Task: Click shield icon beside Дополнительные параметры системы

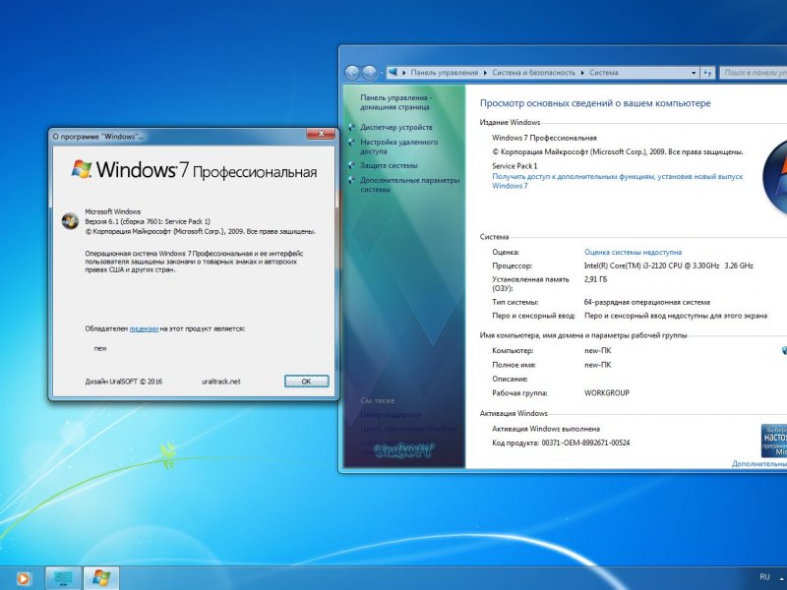Action: point(351,180)
